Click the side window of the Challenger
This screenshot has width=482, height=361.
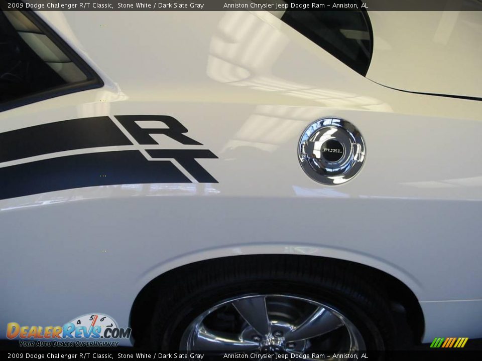click(x=346, y=35)
